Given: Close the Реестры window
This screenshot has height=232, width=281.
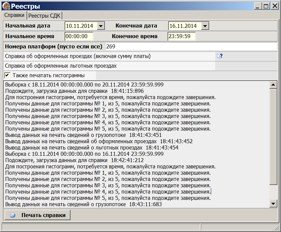Looking at the screenshot, I should 274,6.
